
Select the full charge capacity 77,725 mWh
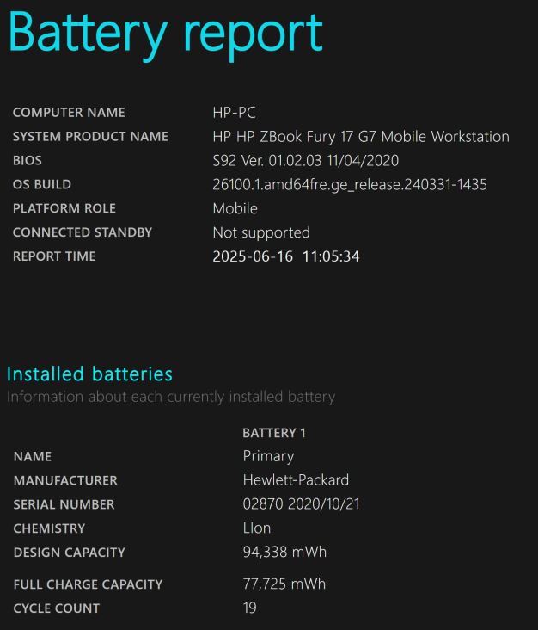point(284,584)
